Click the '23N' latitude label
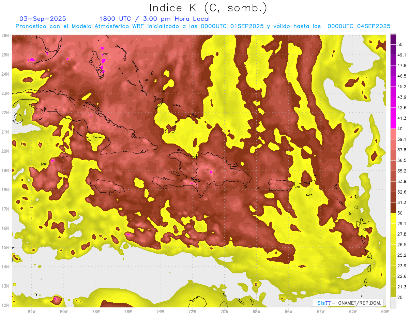The image size is (409, 316). pyautogui.click(x=5, y=93)
